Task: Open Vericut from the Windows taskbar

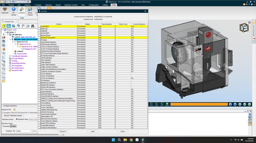Action: pyautogui.click(x=143, y=140)
